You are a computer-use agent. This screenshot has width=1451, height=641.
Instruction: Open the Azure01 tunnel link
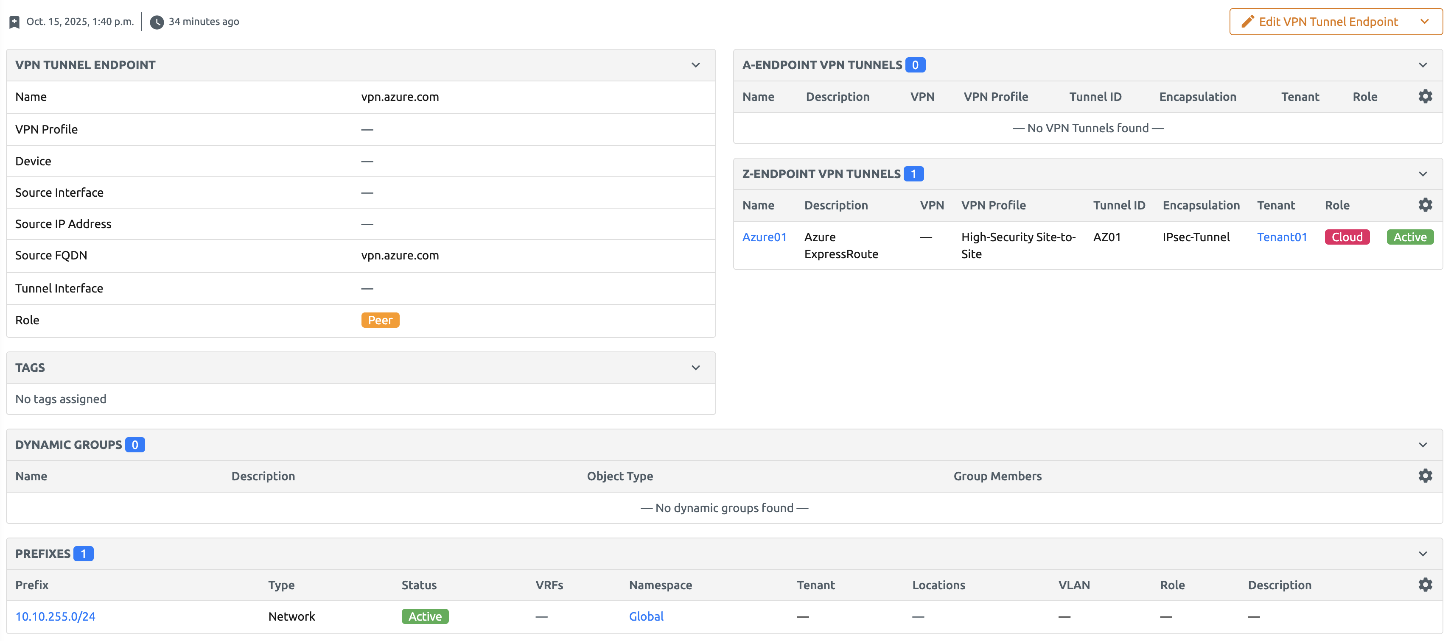765,237
